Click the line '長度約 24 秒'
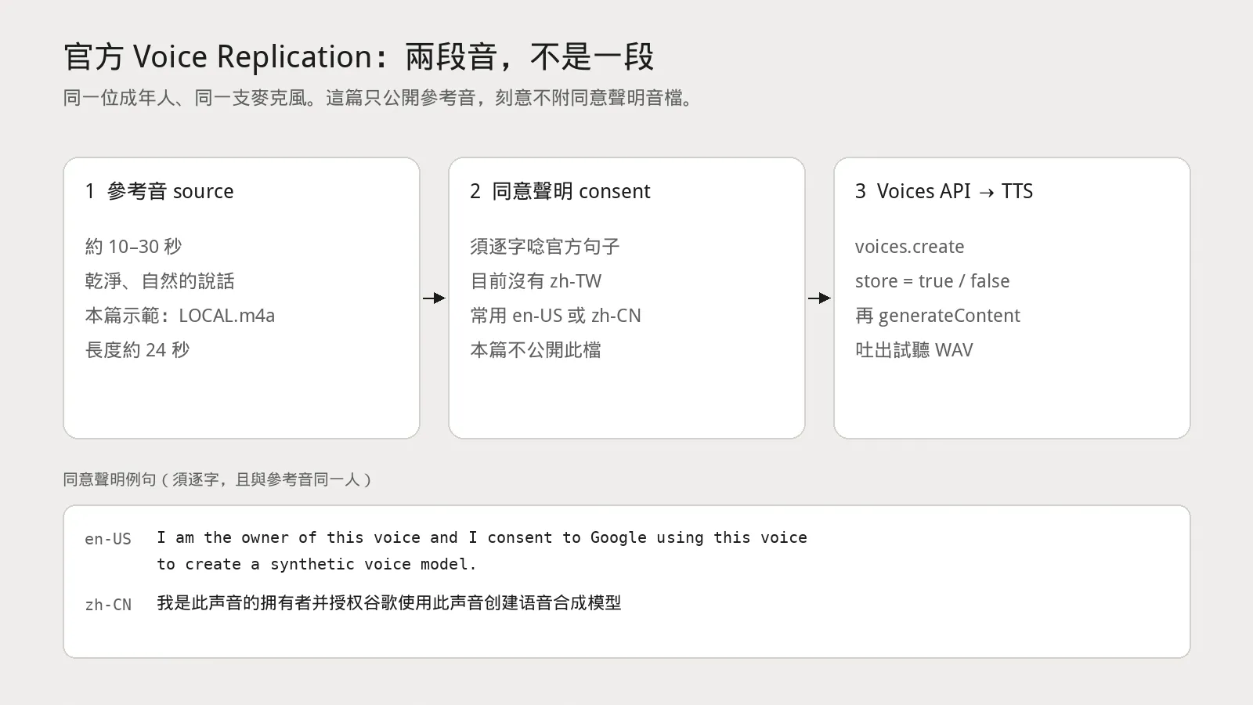The image size is (1253, 705). (137, 350)
